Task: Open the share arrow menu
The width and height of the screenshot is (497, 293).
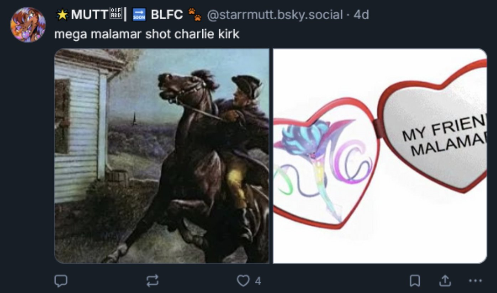Action: [444, 281]
